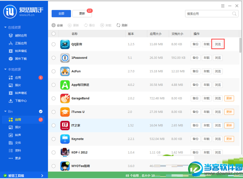The height and width of the screenshot is (179, 243).
Task: Sort by the 文档大小 column header
Action: tap(177, 33)
